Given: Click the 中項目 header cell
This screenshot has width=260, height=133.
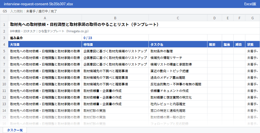Looking at the screenshot, I should pos(115,44).
